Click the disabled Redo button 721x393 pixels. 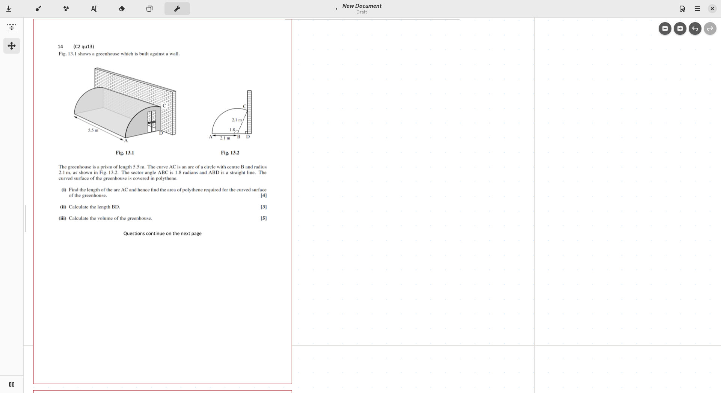click(x=710, y=28)
